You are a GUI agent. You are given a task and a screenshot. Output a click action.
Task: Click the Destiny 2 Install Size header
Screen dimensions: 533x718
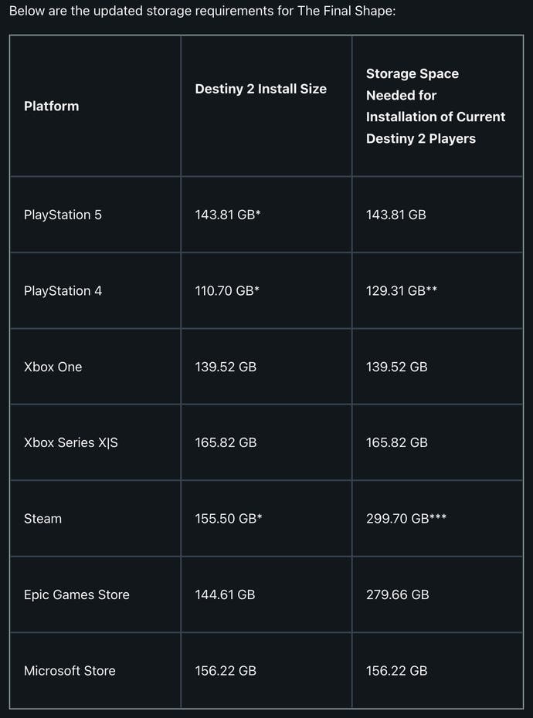(260, 90)
